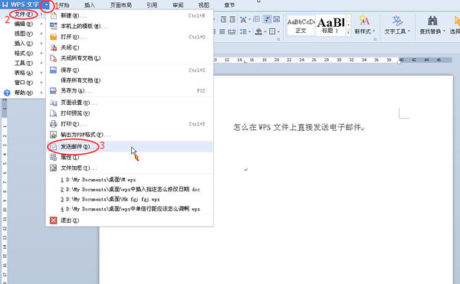The width and height of the screenshot is (460, 284).
Task: Open the 编辑(E) menu
Action: 23,24
